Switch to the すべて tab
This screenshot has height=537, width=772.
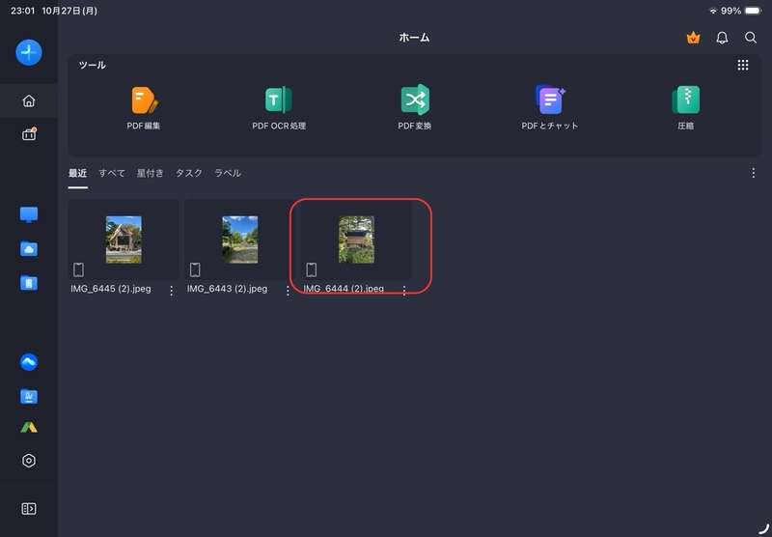(112, 173)
